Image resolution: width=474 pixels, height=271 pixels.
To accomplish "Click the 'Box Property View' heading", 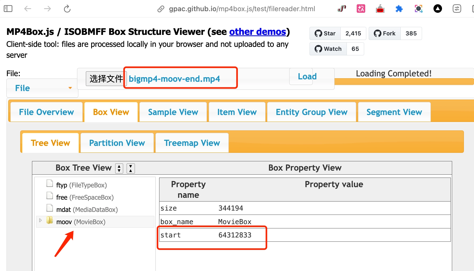I will coord(305,168).
